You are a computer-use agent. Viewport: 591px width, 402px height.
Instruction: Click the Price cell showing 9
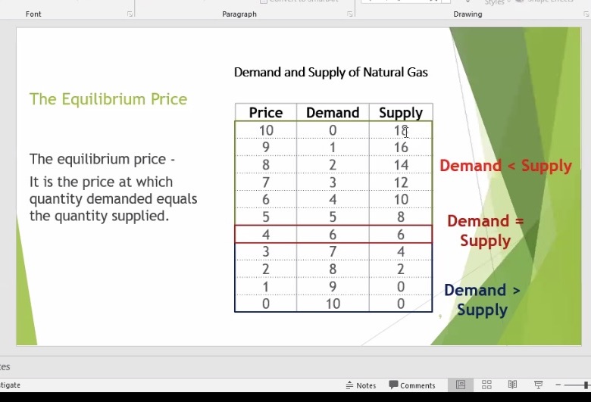(266, 147)
